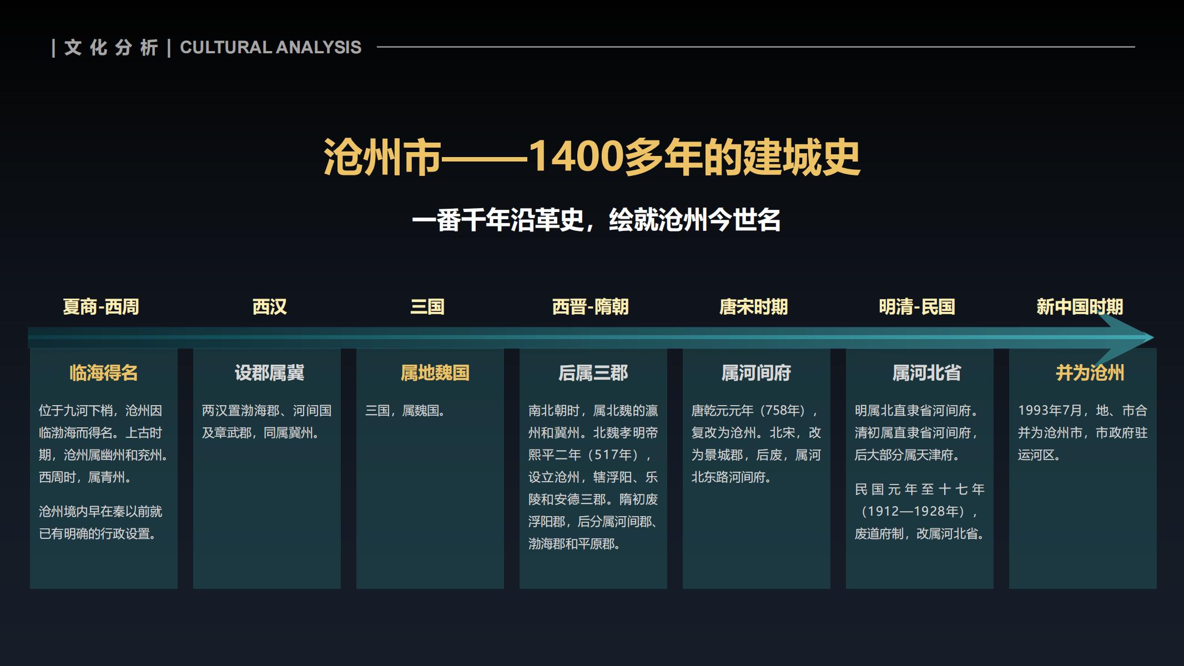Click the '西汉' period label
Viewport: 1184px width, 666px height.
coord(269,306)
